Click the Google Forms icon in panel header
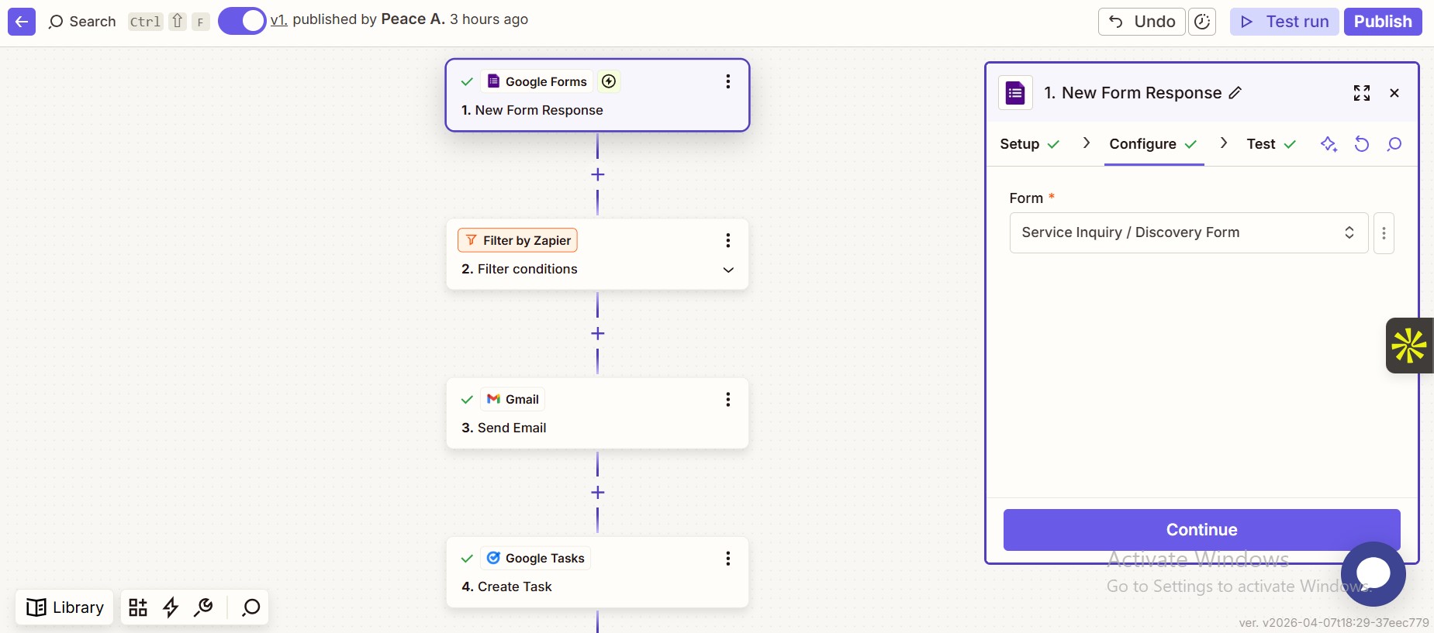 1015,93
